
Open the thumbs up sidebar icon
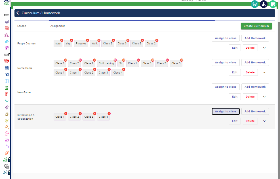point(7,146)
